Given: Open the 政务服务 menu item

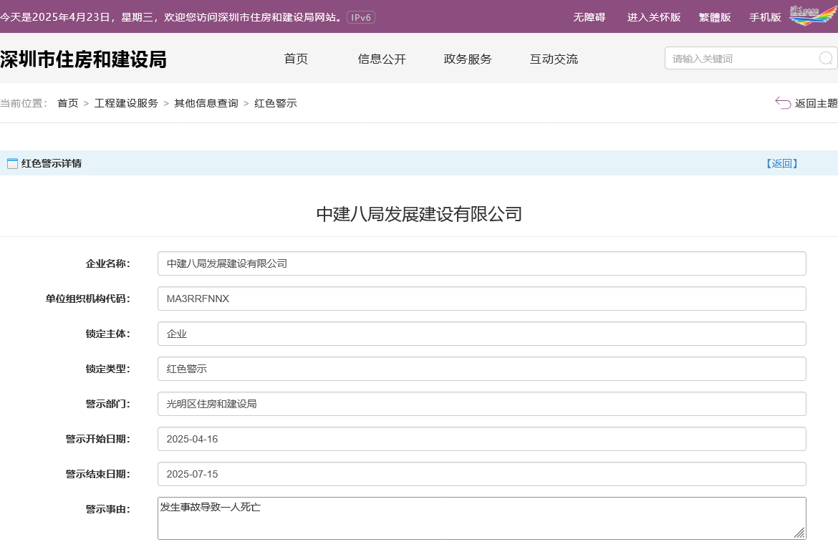Looking at the screenshot, I should pos(468,59).
